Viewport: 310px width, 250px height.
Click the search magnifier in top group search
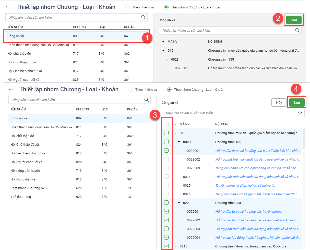[143, 17]
